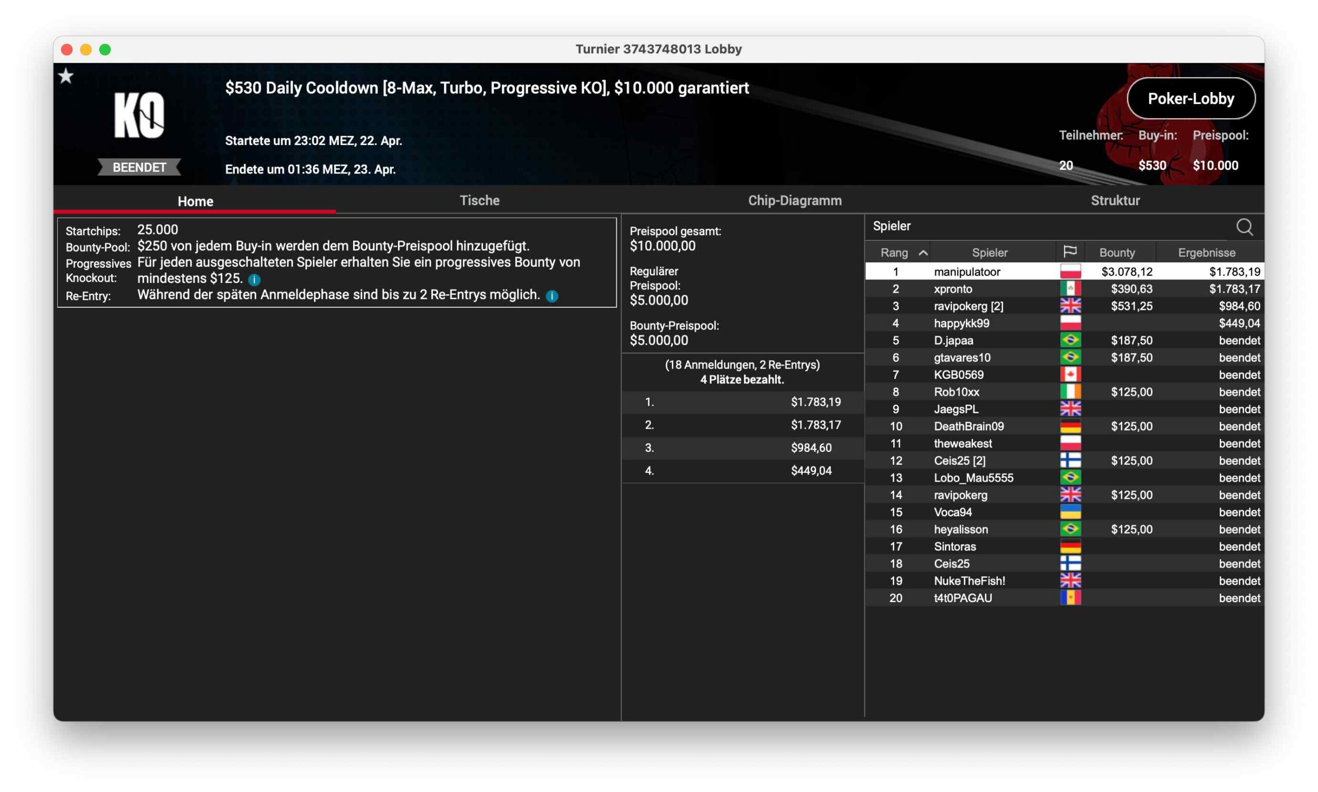The width and height of the screenshot is (1318, 792).
Task: Click the player search magnifier icon
Action: [x=1244, y=227]
